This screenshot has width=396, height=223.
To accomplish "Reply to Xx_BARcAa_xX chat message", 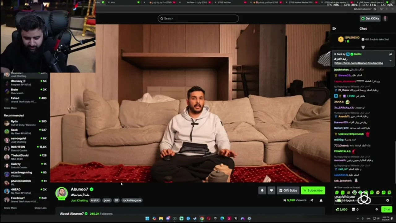I will [349, 107].
